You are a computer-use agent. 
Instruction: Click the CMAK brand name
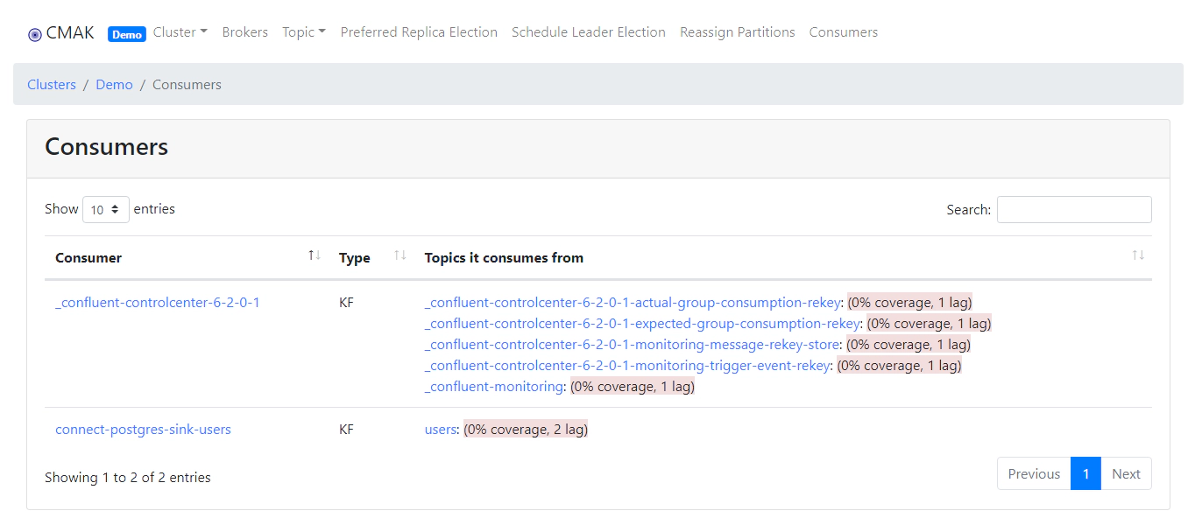tap(70, 33)
